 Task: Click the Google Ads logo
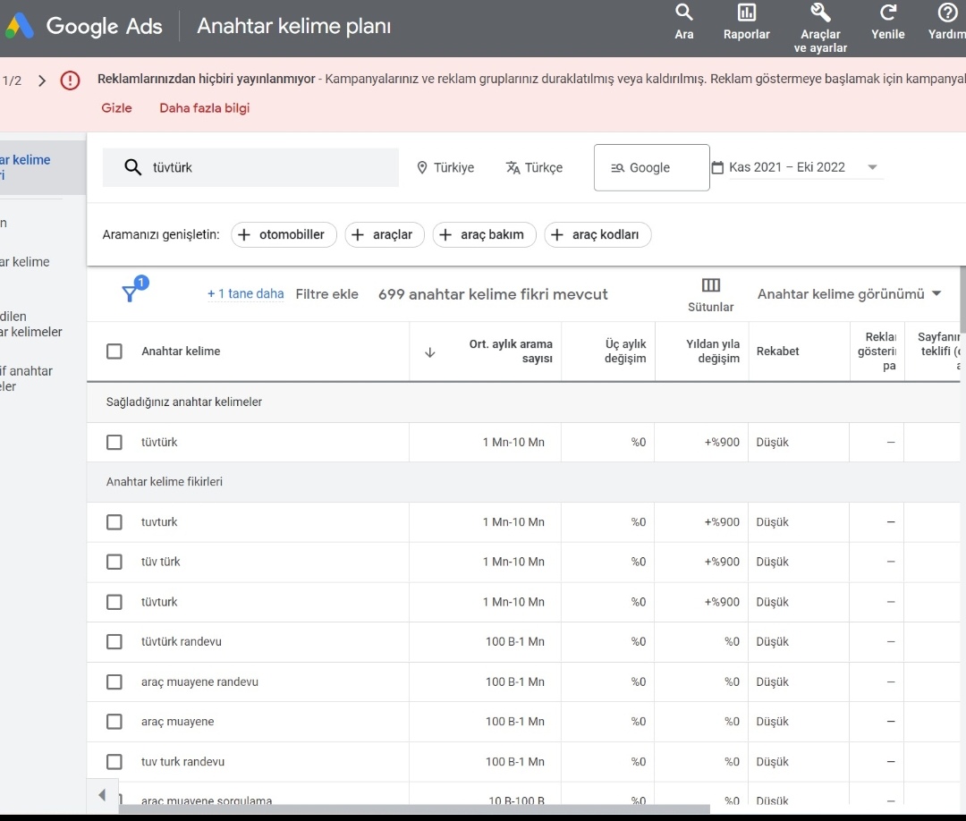point(20,26)
